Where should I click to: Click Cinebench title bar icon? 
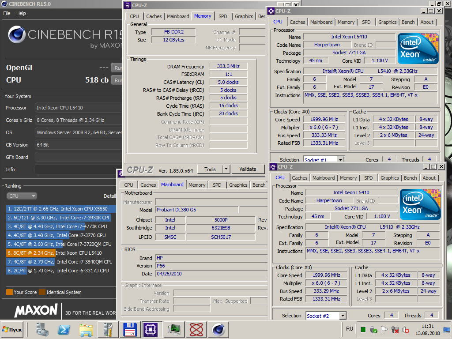point(4,4)
